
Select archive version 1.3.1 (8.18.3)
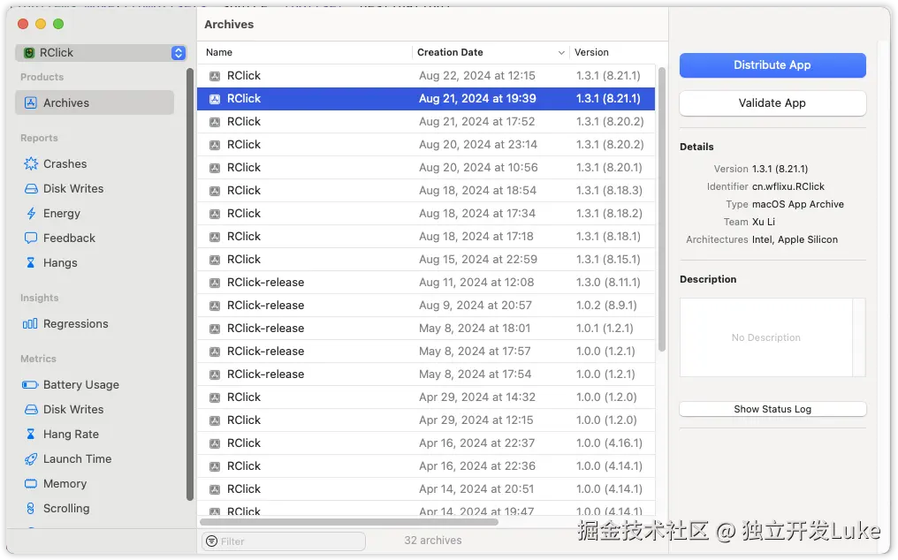(425, 190)
